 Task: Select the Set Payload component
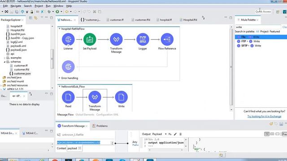[90, 39]
